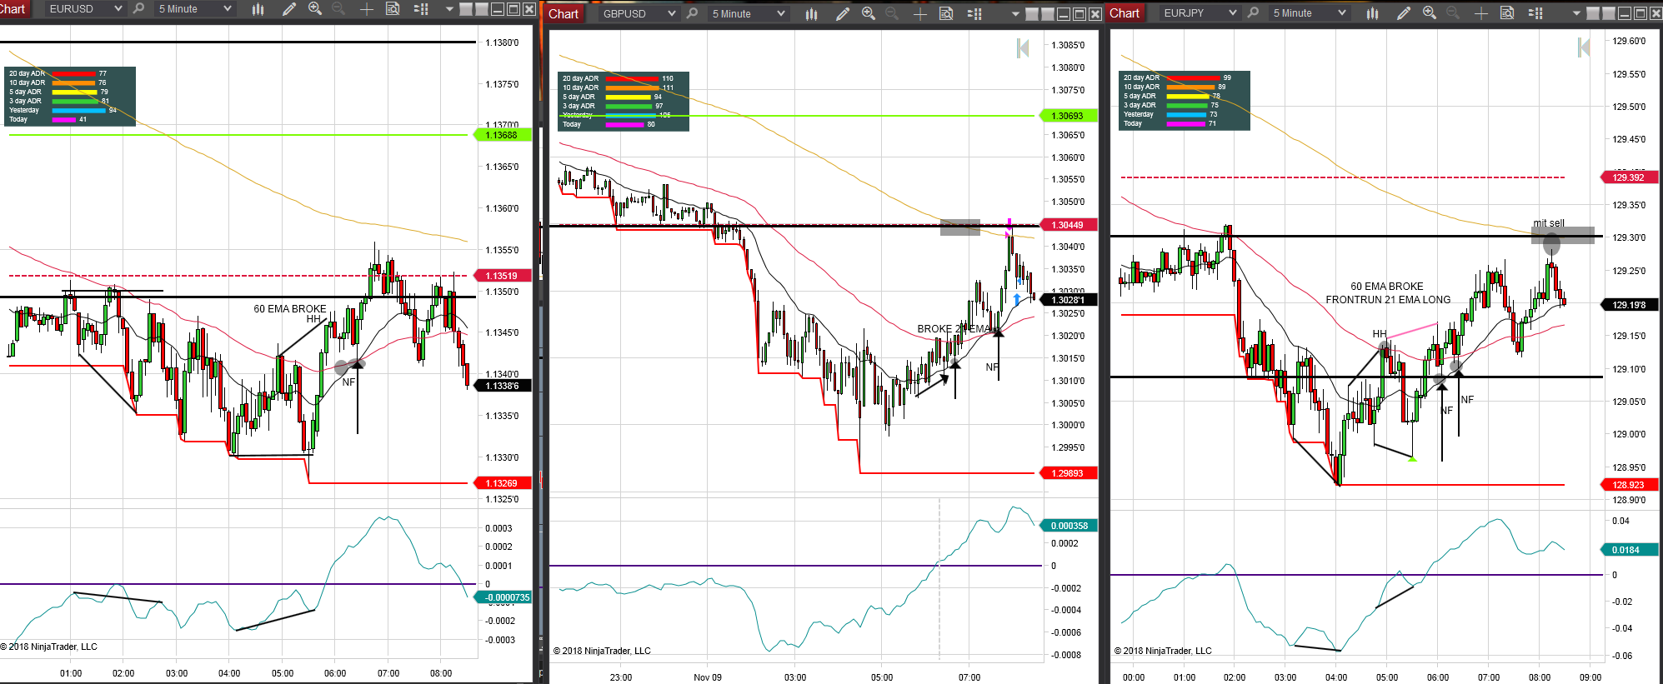The width and height of the screenshot is (1663, 684).
Task: Toggle the second link button on EURUSD chart
Action: pos(482,9)
